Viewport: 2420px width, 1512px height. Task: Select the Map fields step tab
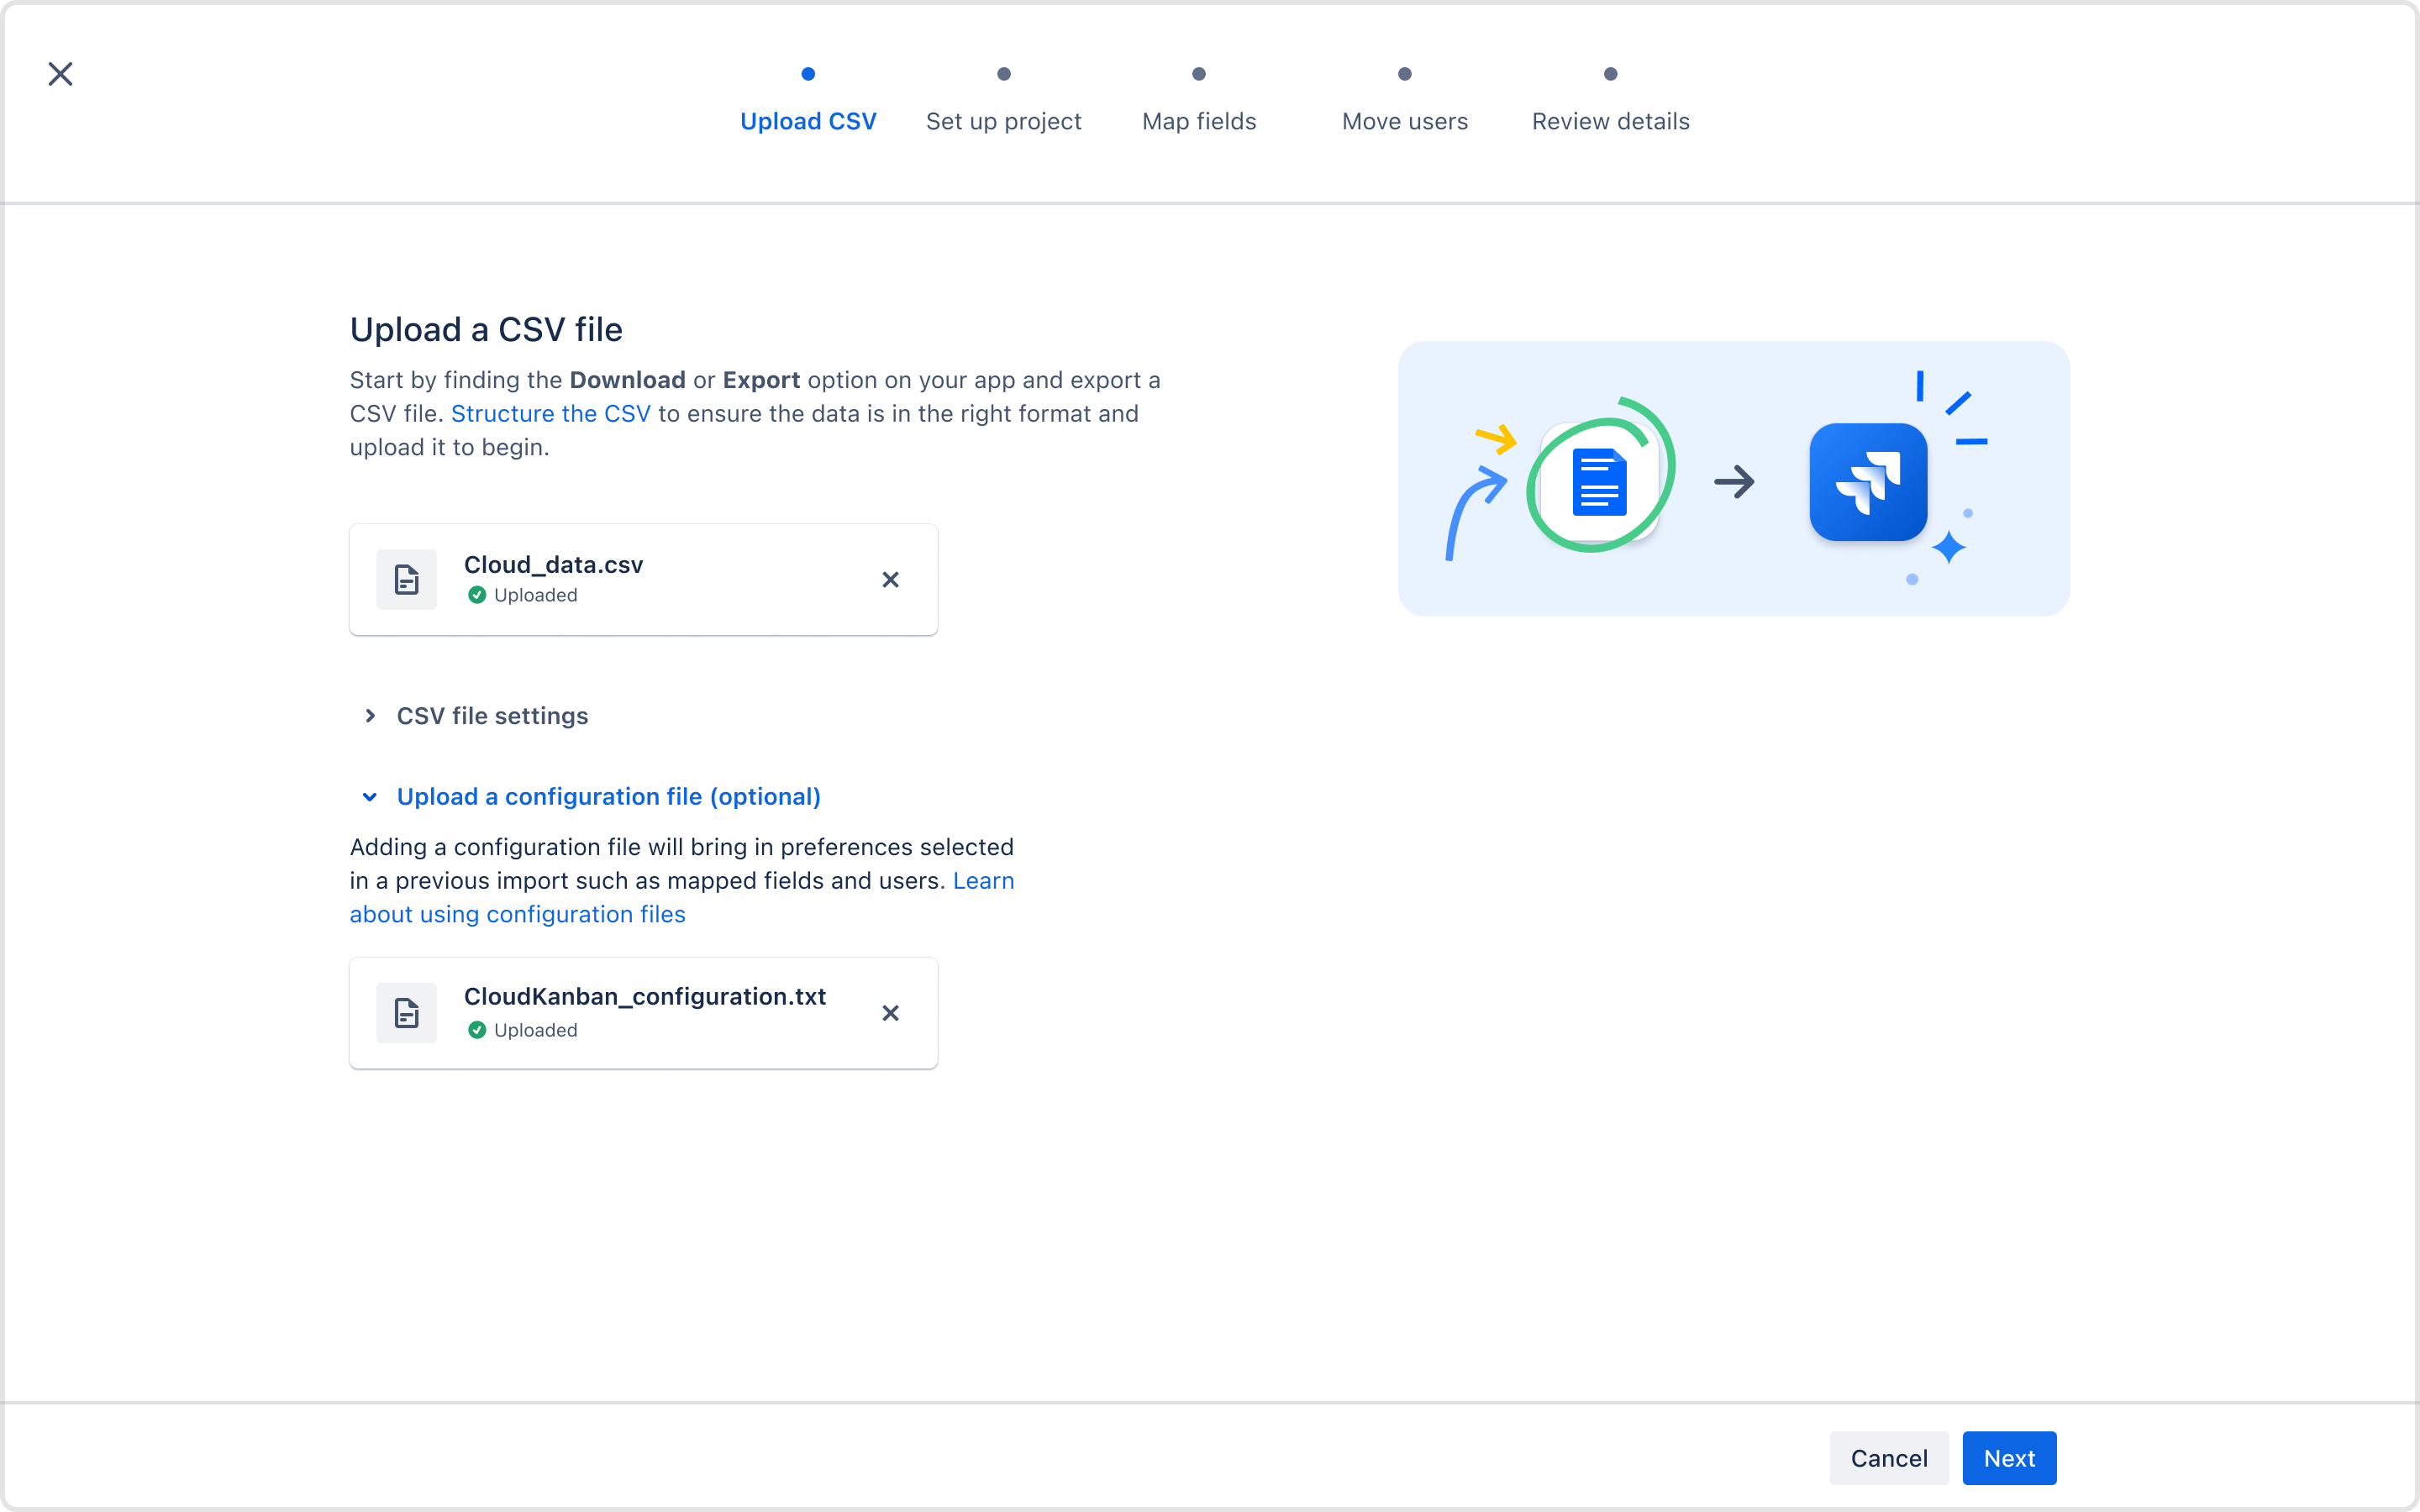click(x=1199, y=120)
